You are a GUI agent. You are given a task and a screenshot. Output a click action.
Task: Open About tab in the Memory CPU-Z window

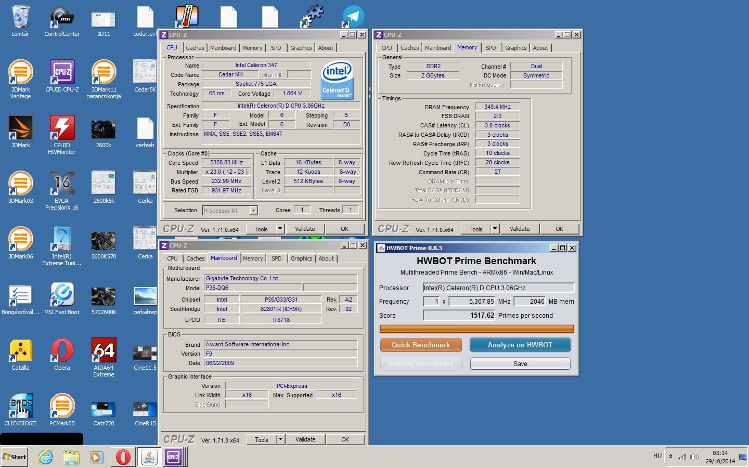click(x=540, y=48)
